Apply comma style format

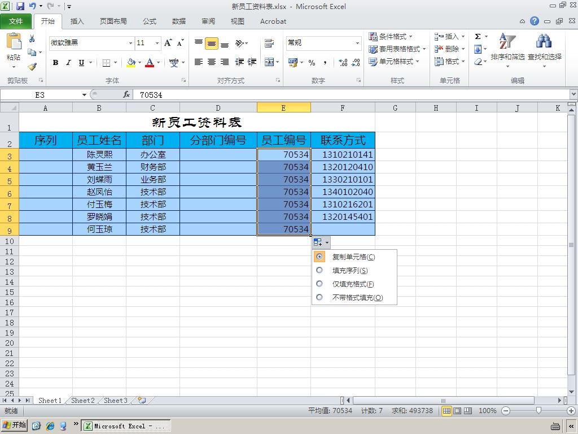click(325, 63)
